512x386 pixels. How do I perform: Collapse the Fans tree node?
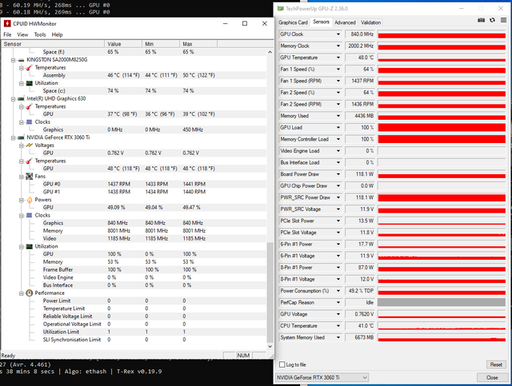(x=22, y=177)
